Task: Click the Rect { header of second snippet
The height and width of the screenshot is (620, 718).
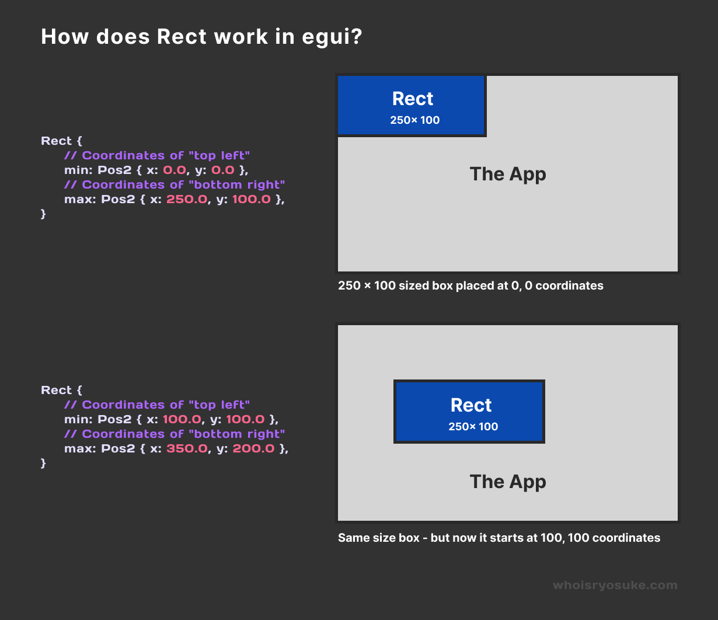Action: point(62,390)
